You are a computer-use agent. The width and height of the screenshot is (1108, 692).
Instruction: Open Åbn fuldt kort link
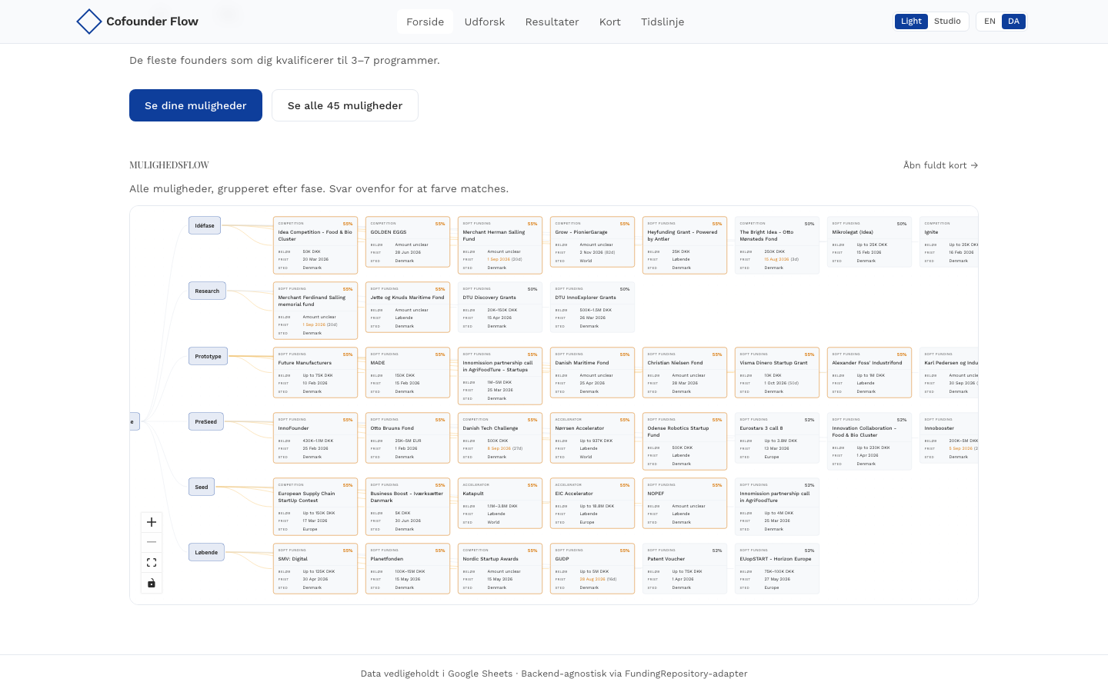940,165
